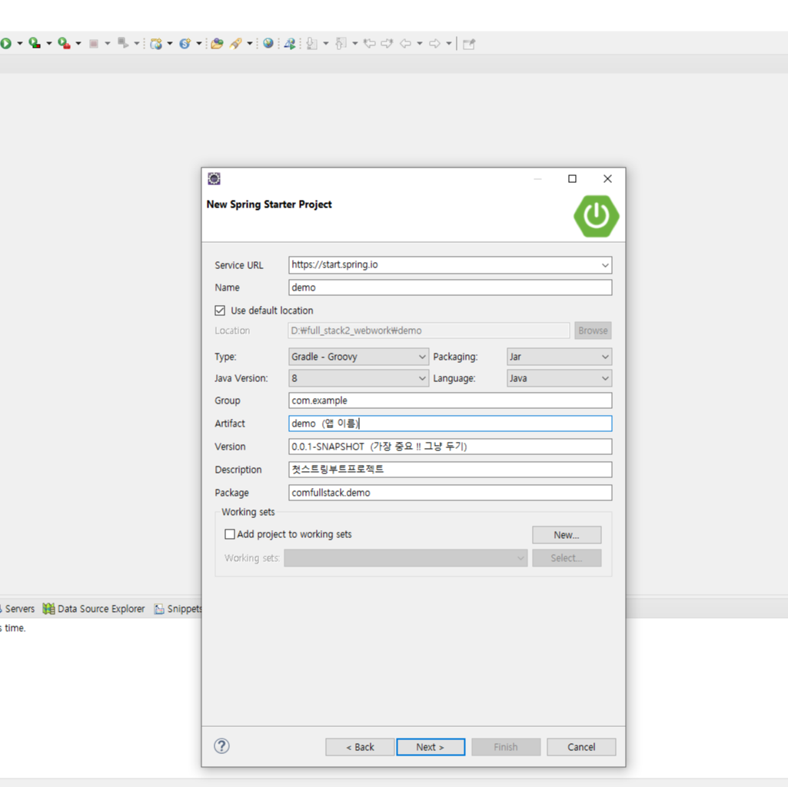Click the Spring Boot power logo
The image size is (788, 787).
597,216
